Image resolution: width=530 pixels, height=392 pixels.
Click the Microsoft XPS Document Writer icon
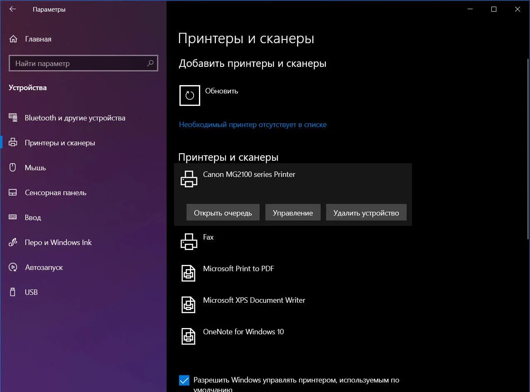[x=188, y=305]
